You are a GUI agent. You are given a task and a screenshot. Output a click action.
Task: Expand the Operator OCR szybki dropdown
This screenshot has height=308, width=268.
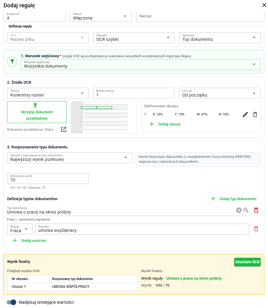134,38
